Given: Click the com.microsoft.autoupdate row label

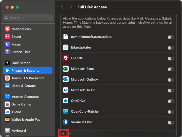Looking at the screenshot, I should tap(91, 37).
